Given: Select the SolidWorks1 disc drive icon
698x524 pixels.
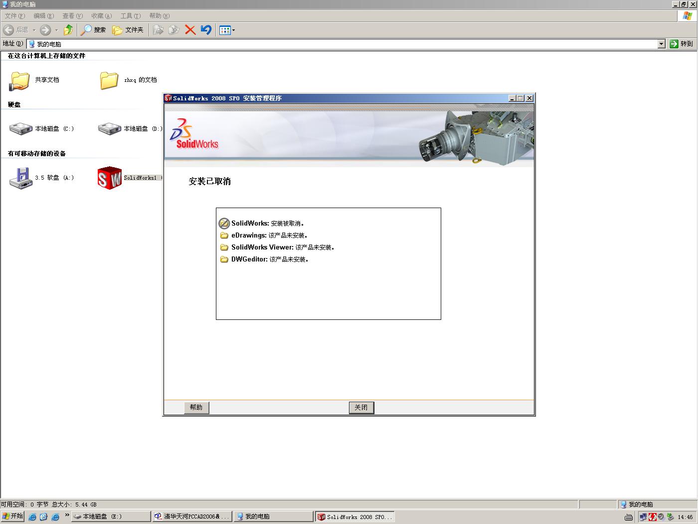Looking at the screenshot, I should pos(110,178).
